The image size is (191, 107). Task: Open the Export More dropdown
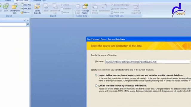click(x=66, y=12)
